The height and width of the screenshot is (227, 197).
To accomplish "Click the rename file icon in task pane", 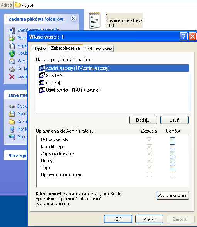I will [x=12, y=30].
